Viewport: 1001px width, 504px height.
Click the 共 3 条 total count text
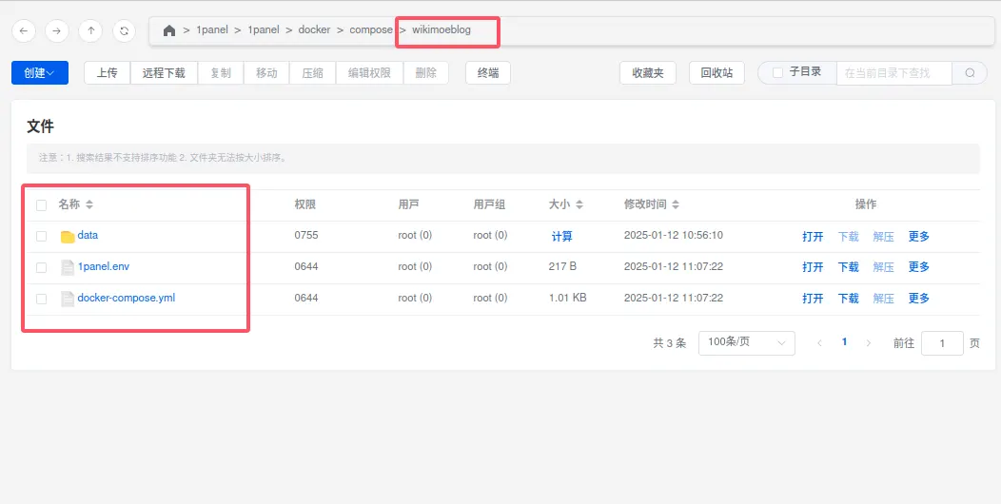point(670,343)
